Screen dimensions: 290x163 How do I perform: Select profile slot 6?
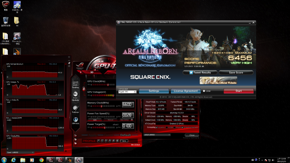pyautogui.click(x=118, y=141)
